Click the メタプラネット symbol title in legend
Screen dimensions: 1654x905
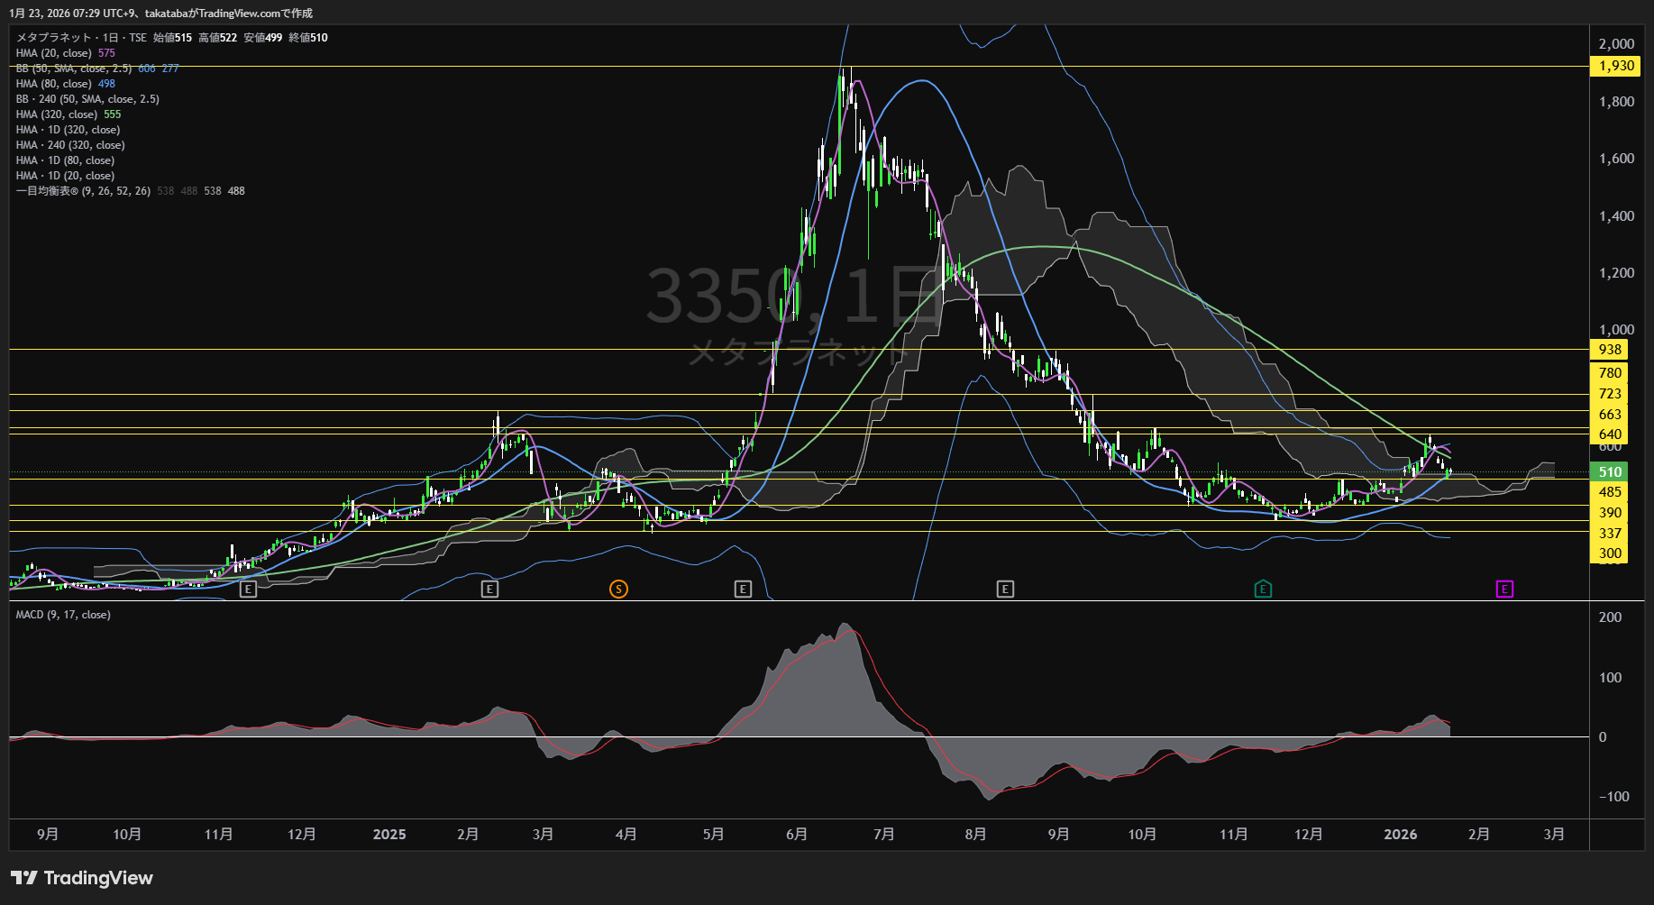click(x=54, y=38)
